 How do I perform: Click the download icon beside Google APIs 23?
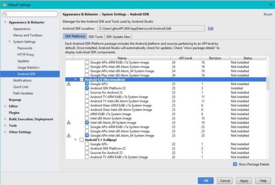click(x=69, y=84)
